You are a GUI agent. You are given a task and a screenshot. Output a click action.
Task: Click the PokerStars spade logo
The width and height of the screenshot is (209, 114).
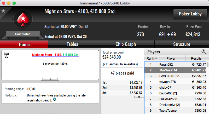click(23, 19)
